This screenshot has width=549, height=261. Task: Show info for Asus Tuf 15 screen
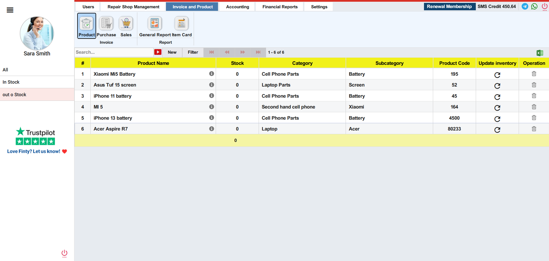(x=212, y=85)
